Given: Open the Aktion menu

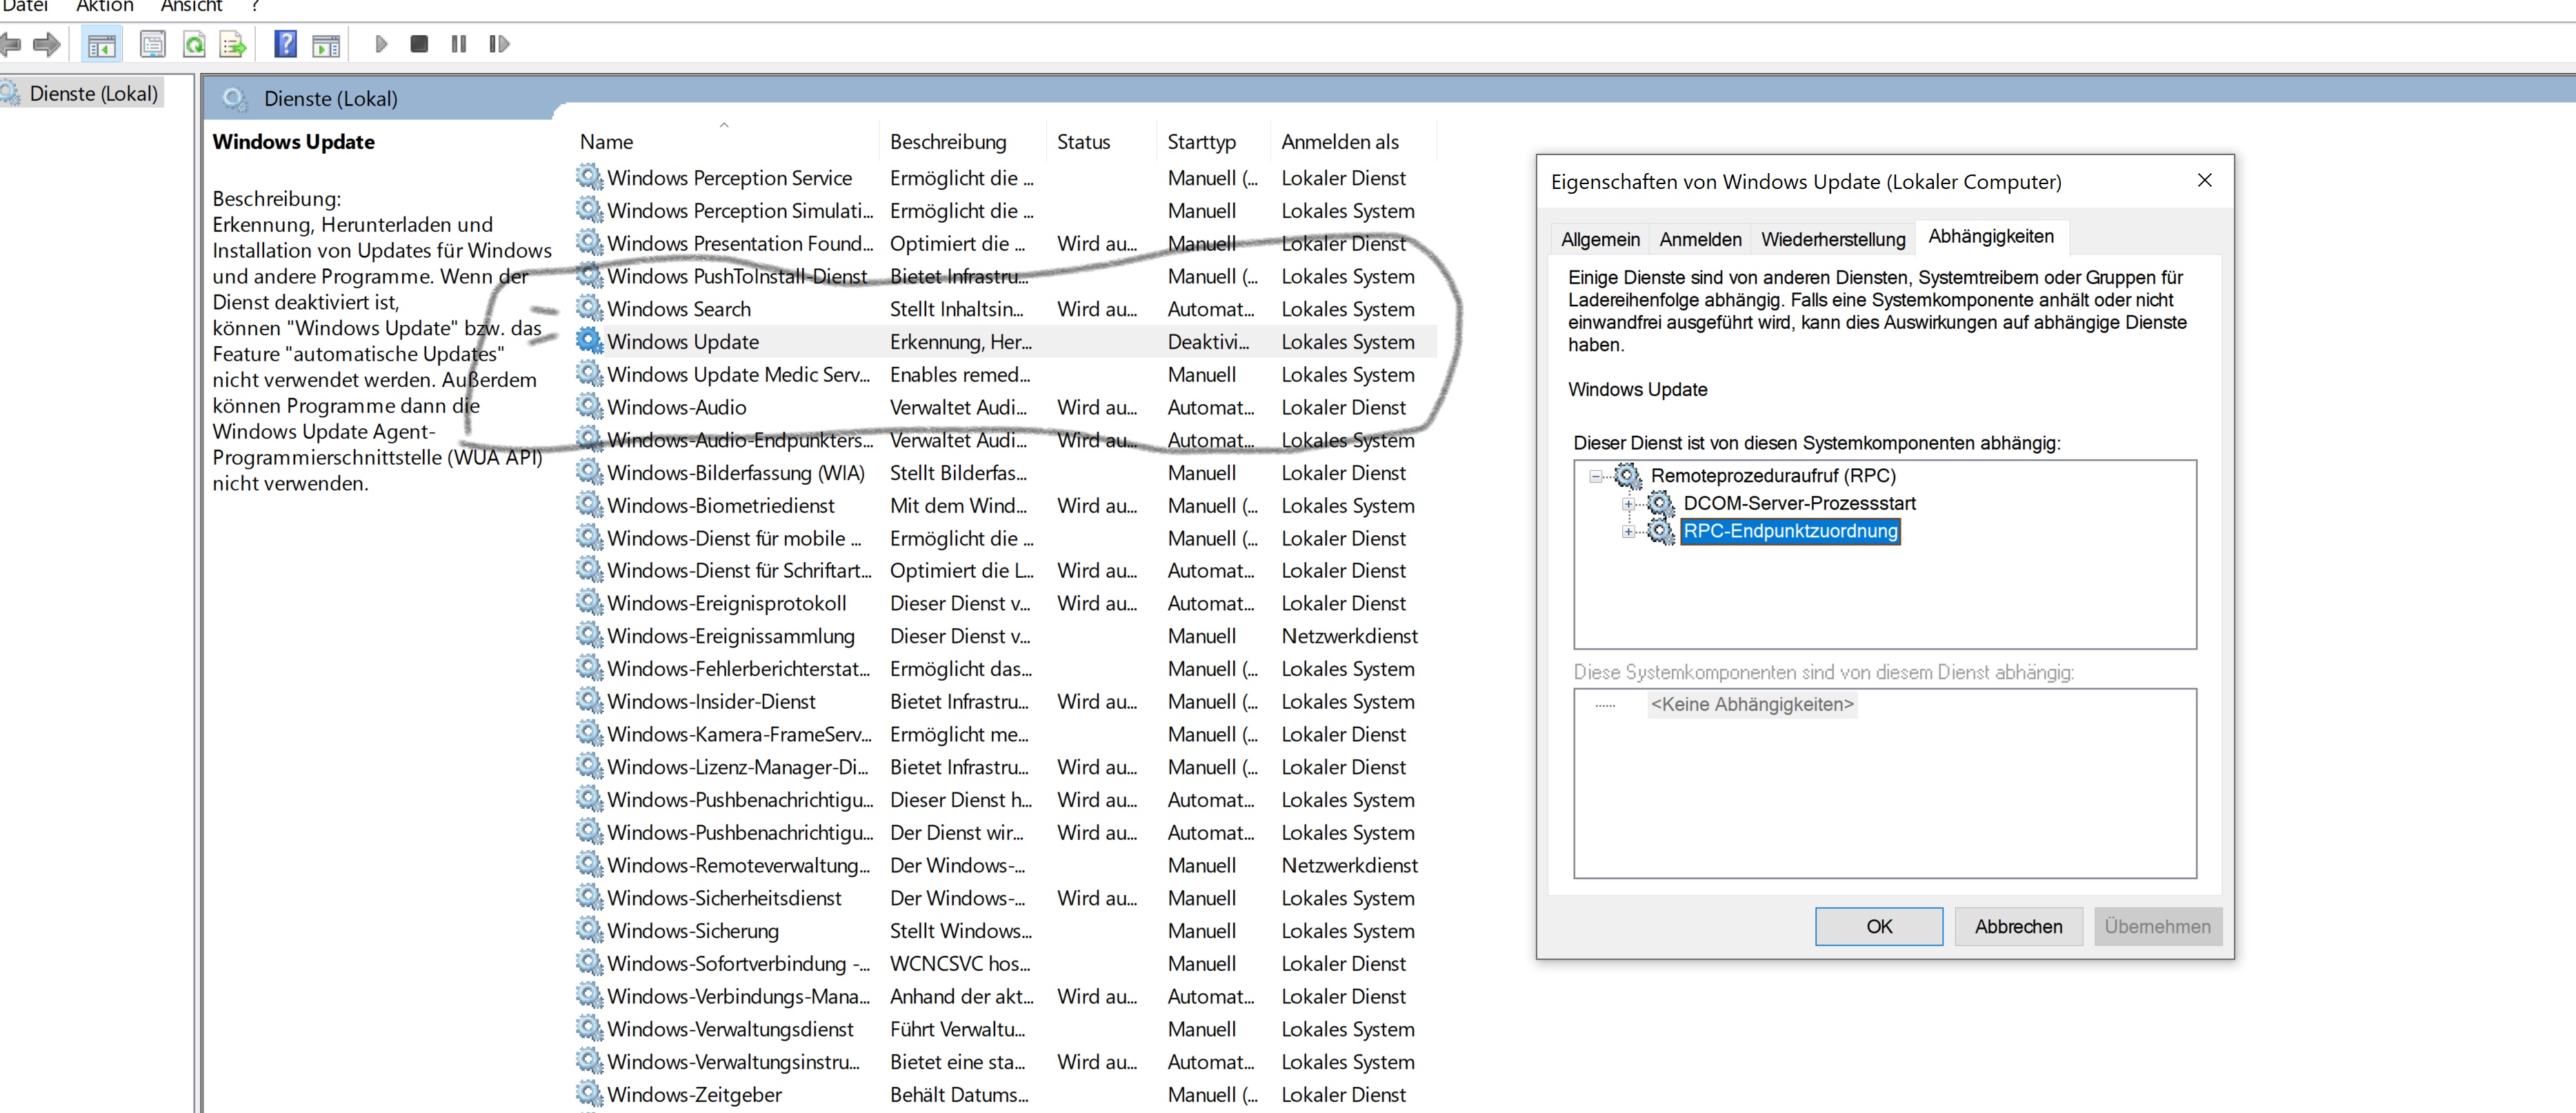Looking at the screenshot, I should tap(104, 6).
